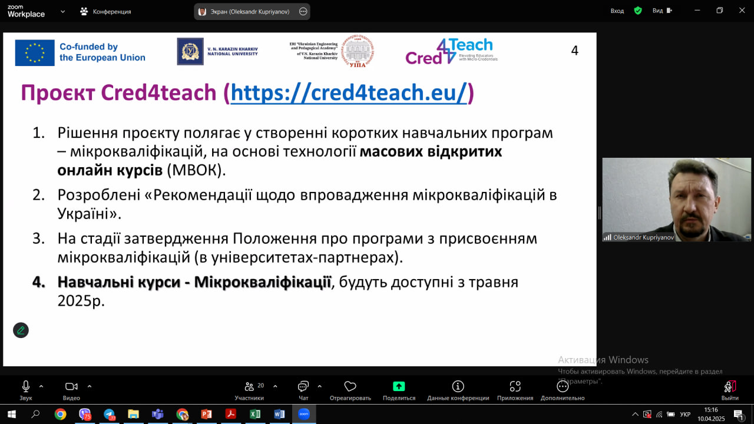Open the Zoom Workplace dropdown chevron

coord(64,11)
